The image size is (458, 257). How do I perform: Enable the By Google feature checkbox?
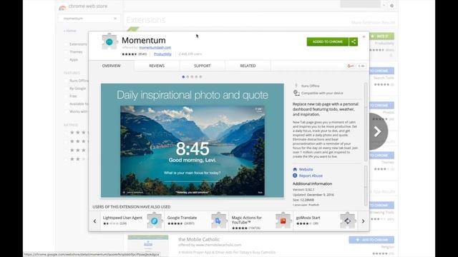tap(66, 89)
